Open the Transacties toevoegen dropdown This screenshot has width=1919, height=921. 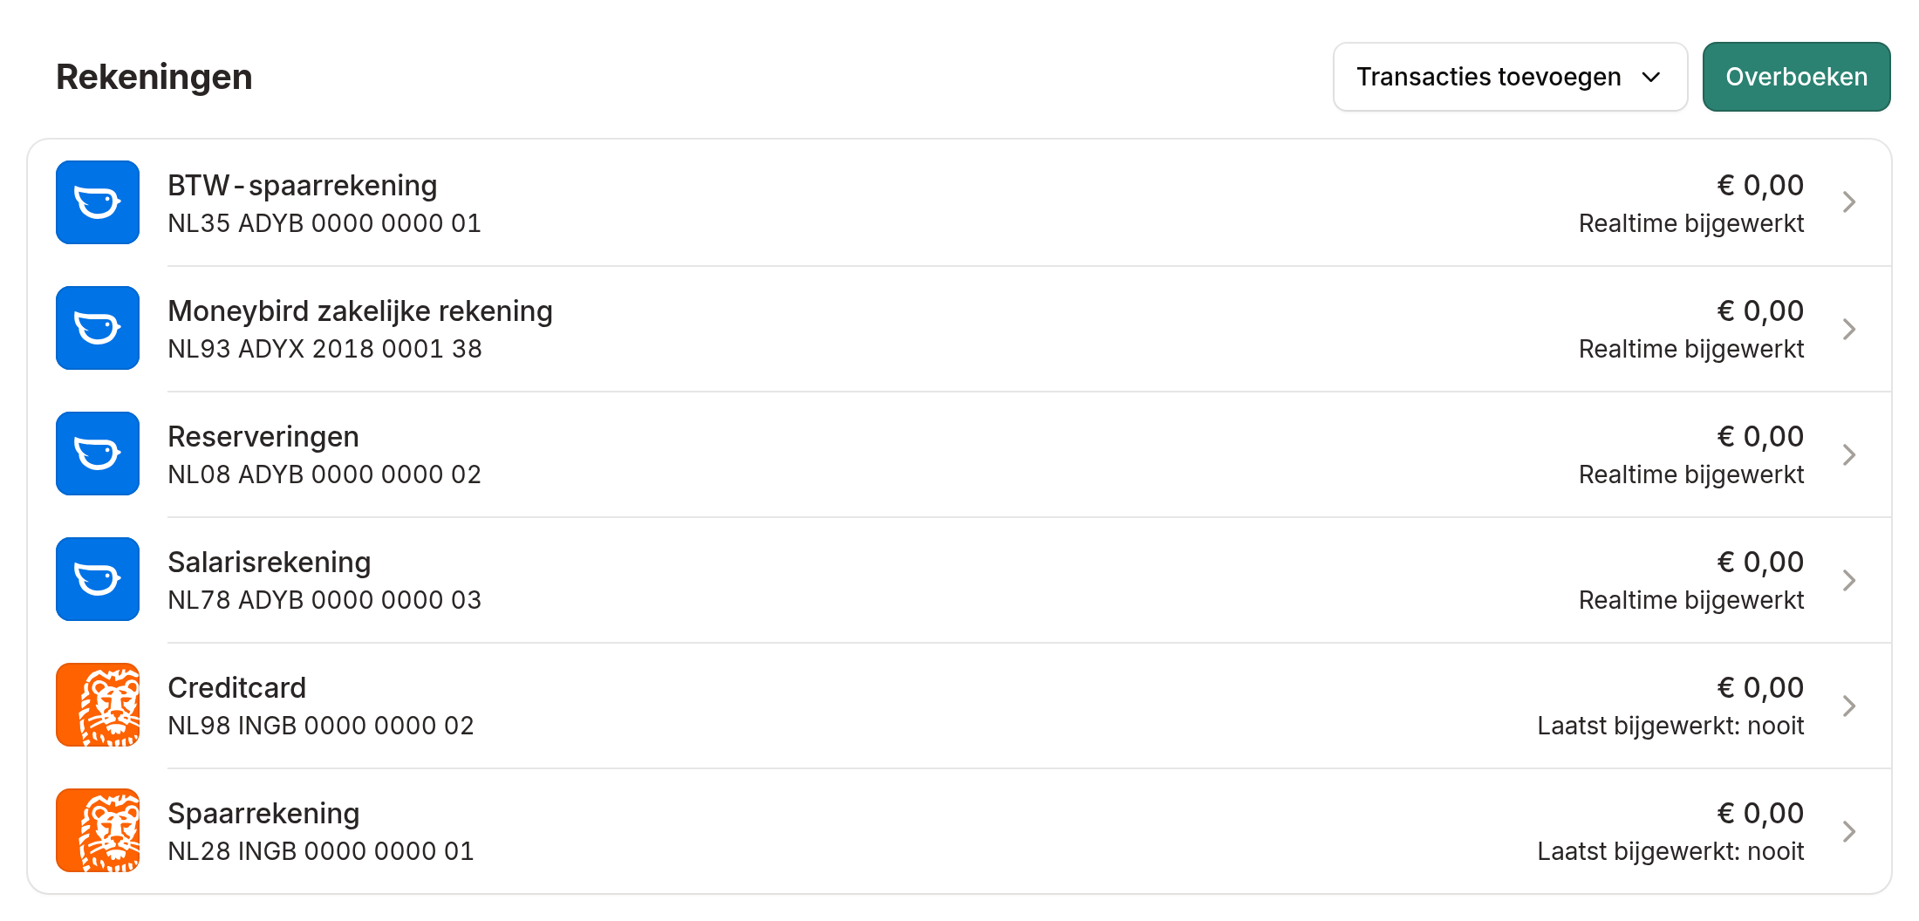point(1510,77)
